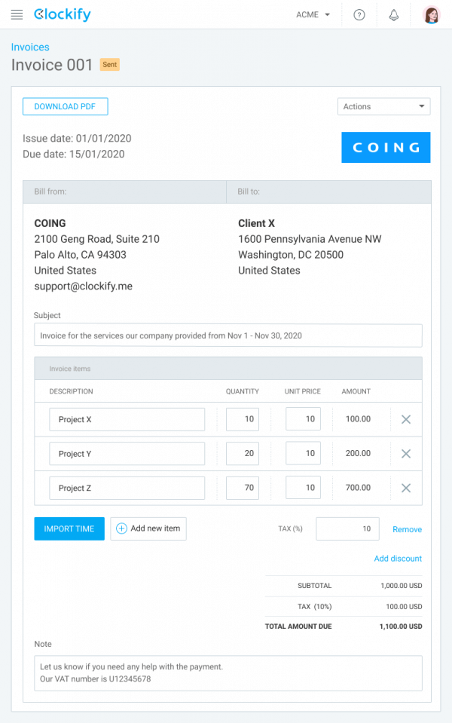
Task: Click the Clockify logo
Action: point(63,14)
